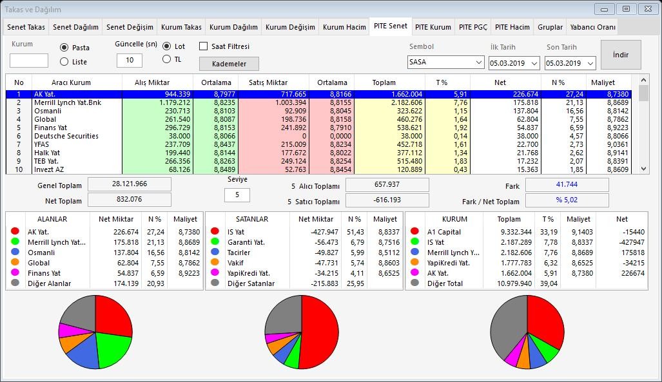Click green swatch beside Merrill Lynch in ALANLAR
The height and width of the screenshot is (382, 662).
pyautogui.click(x=15, y=242)
